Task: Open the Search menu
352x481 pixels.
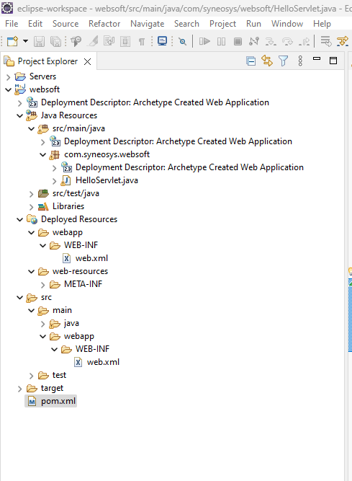Action: click(186, 24)
